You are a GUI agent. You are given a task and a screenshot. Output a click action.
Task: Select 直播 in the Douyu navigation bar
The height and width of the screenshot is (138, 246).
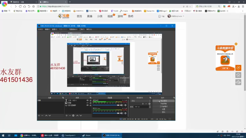(x=89, y=16)
